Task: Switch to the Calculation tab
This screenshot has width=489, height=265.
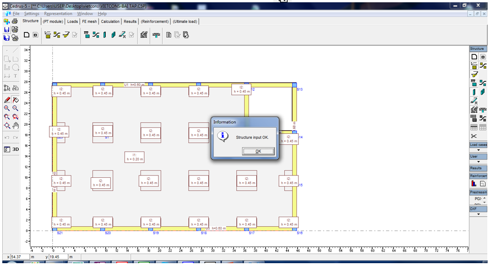Action: [110, 21]
